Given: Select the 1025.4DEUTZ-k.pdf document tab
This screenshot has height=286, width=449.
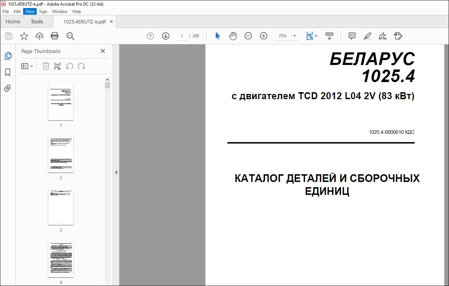Looking at the screenshot, I should (84, 22).
